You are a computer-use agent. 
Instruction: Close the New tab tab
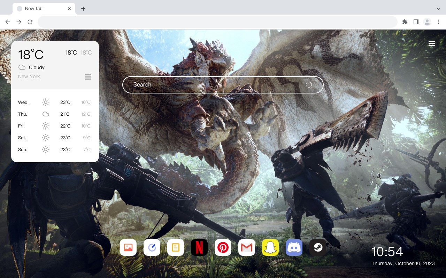point(69,9)
